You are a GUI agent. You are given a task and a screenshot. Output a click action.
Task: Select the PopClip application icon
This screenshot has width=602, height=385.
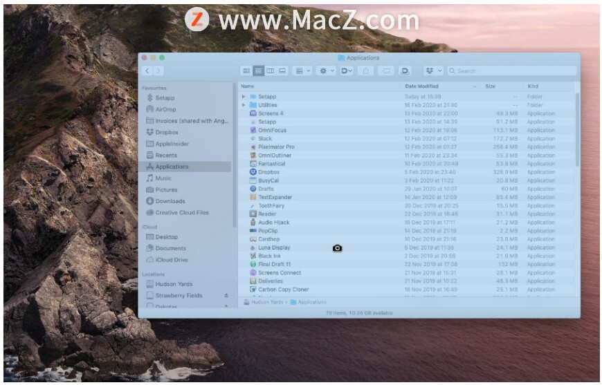point(253,231)
